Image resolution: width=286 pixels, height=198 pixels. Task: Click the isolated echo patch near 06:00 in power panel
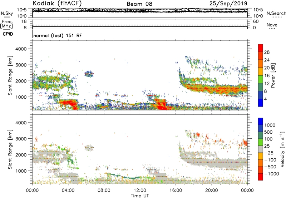(89, 74)
